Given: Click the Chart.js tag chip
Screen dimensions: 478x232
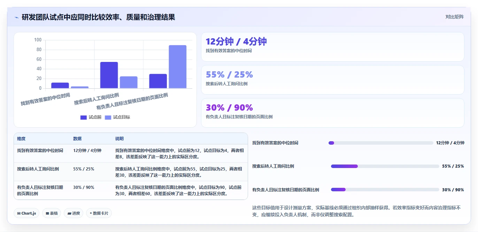Looking at the screenshot, I should [26, 213].
